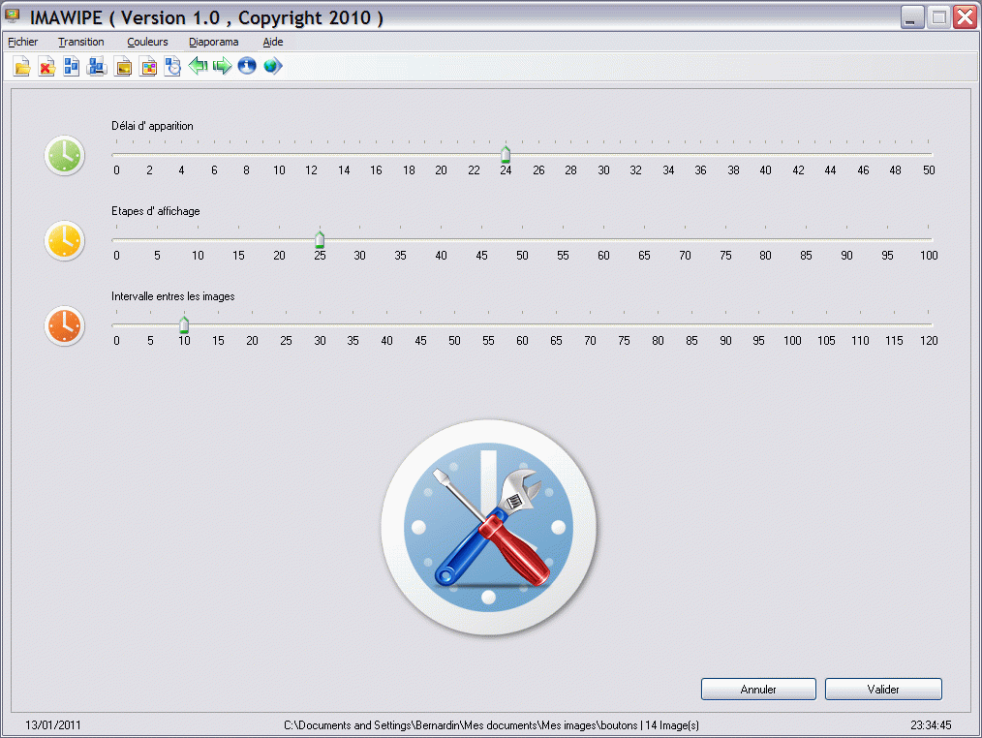The width and height of the screenshot is (982, 738).
Task: Click the colored squares palette icon
Action: click(148, 67)
